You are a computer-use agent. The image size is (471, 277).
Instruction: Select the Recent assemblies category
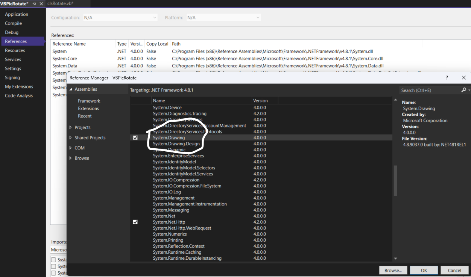tap(85, 116)
